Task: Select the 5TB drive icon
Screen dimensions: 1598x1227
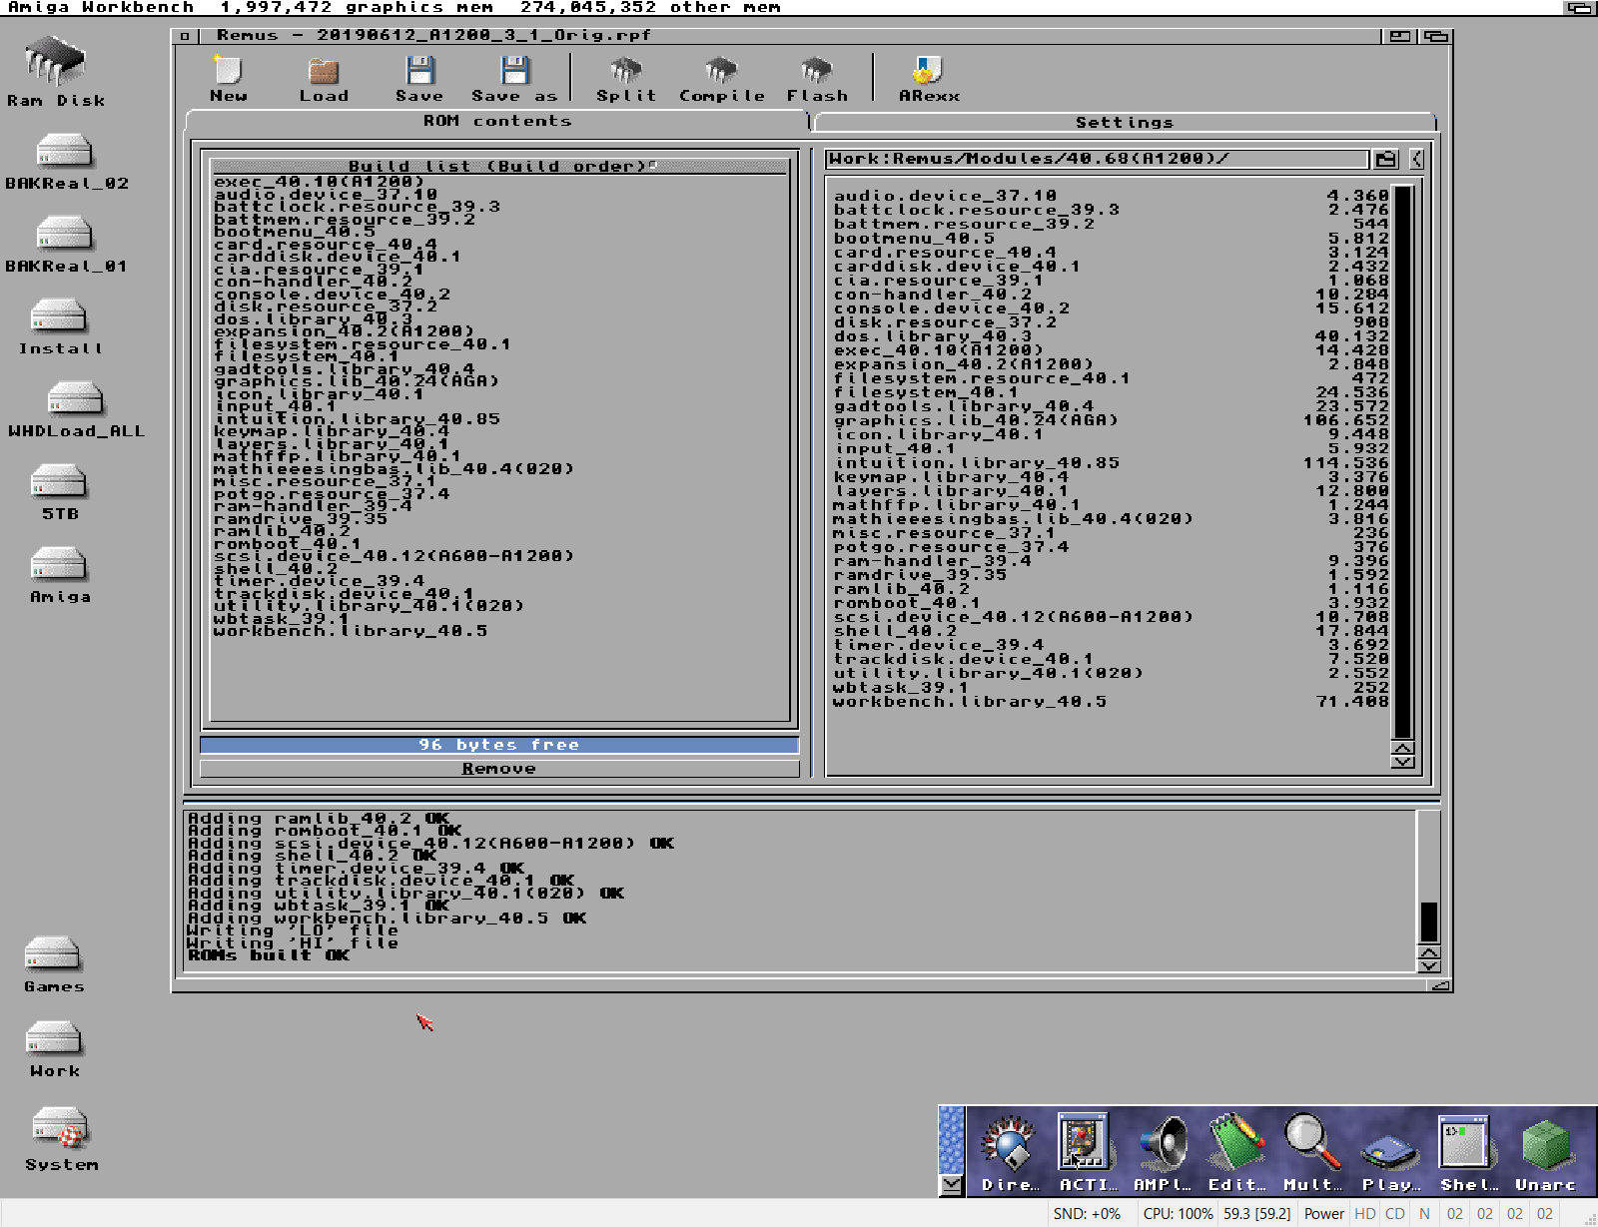Action: pyautogui.click(x=60, y=493)
